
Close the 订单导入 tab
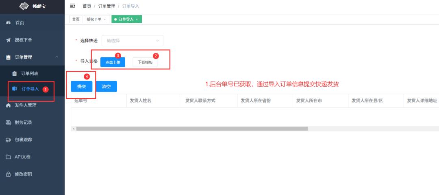pos(137,19)
